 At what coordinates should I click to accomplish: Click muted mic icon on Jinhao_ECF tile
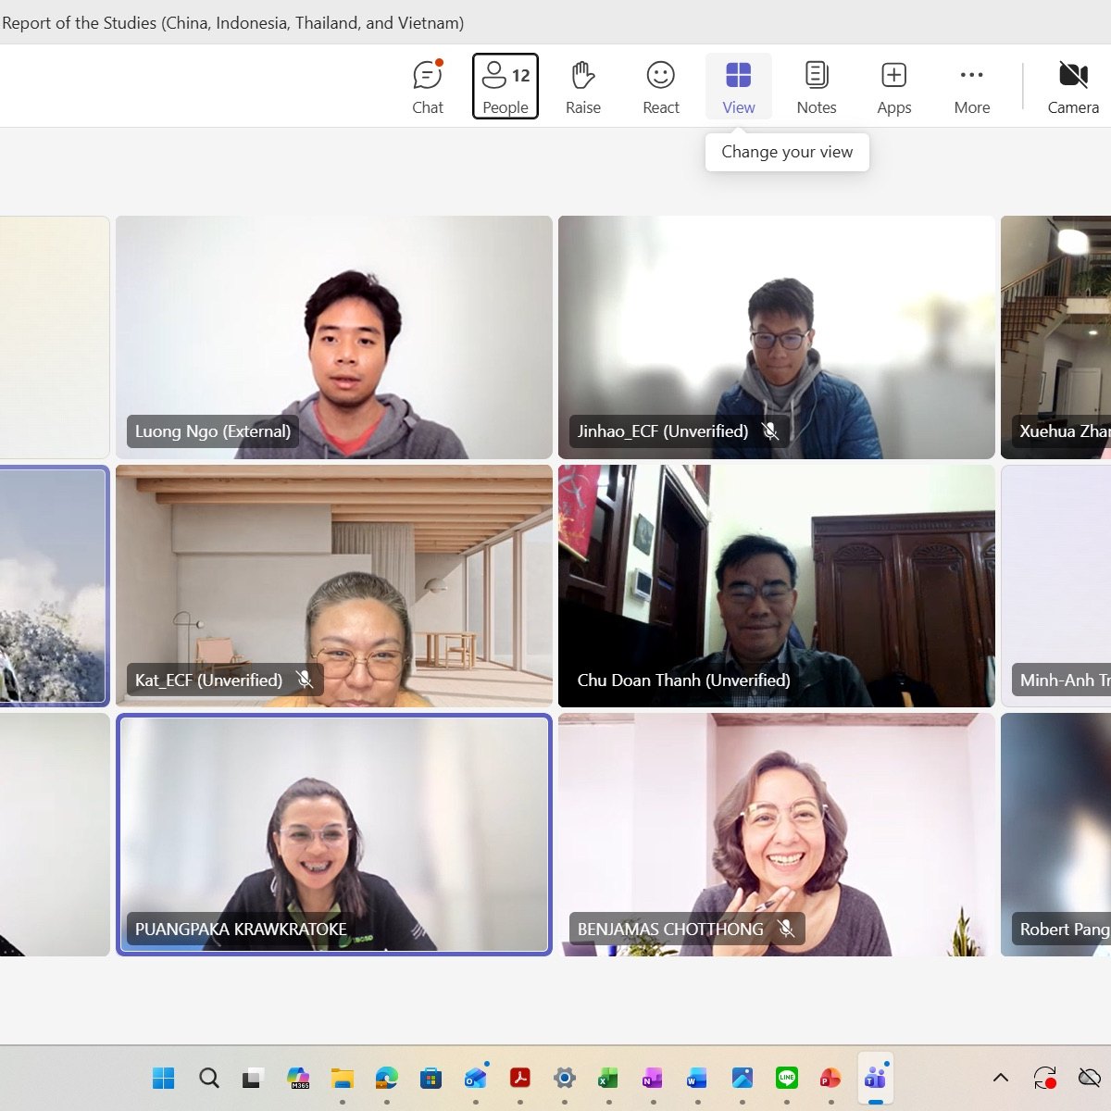(x=769, y=431)
